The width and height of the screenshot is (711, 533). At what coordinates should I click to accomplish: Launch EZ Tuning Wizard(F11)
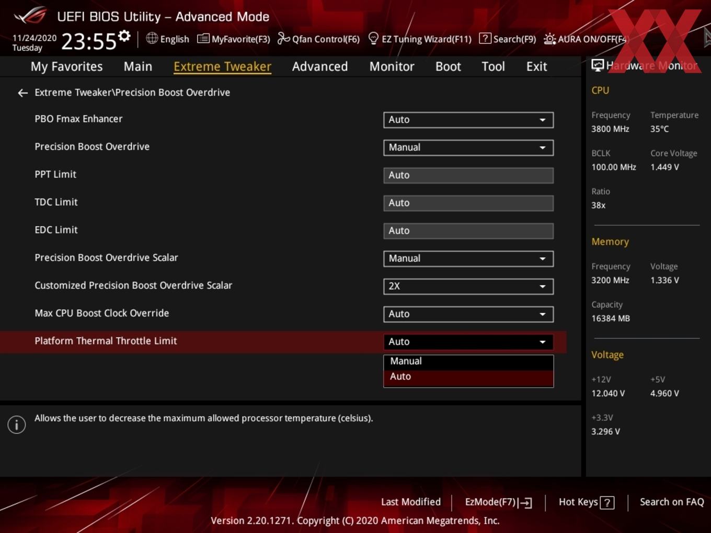point(420,39)
